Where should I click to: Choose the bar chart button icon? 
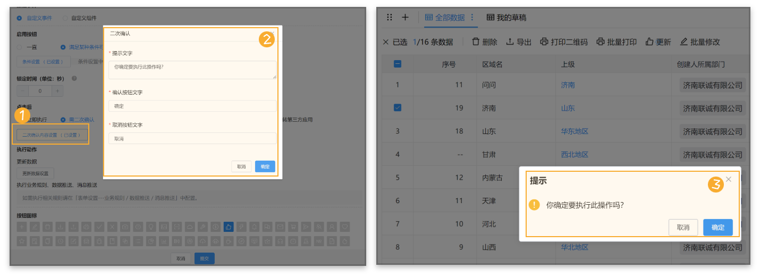(164, 241)
